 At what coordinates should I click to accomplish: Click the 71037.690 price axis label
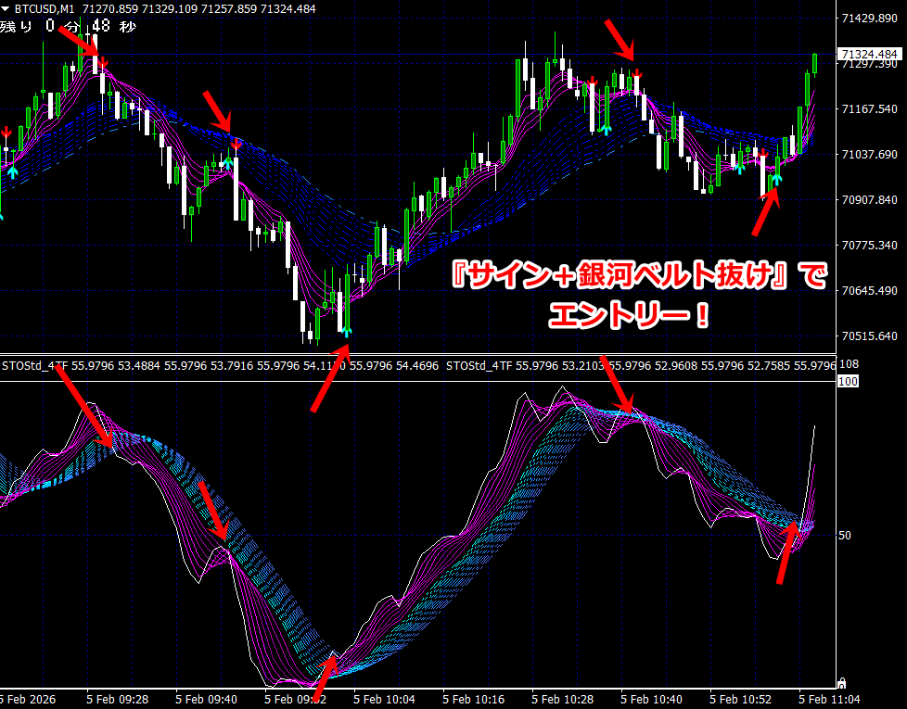869,154
